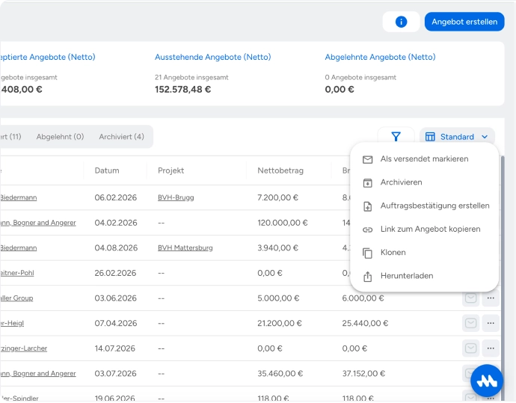Click the envelope icon in the 21.200,00 € row

click(x=470, y=323)
